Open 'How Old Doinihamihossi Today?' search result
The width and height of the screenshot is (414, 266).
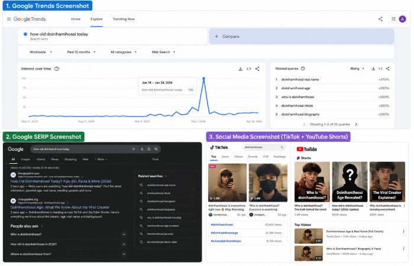point(61,181)
